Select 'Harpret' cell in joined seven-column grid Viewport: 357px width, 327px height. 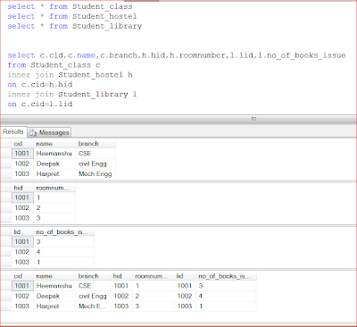tap(54, 306)
